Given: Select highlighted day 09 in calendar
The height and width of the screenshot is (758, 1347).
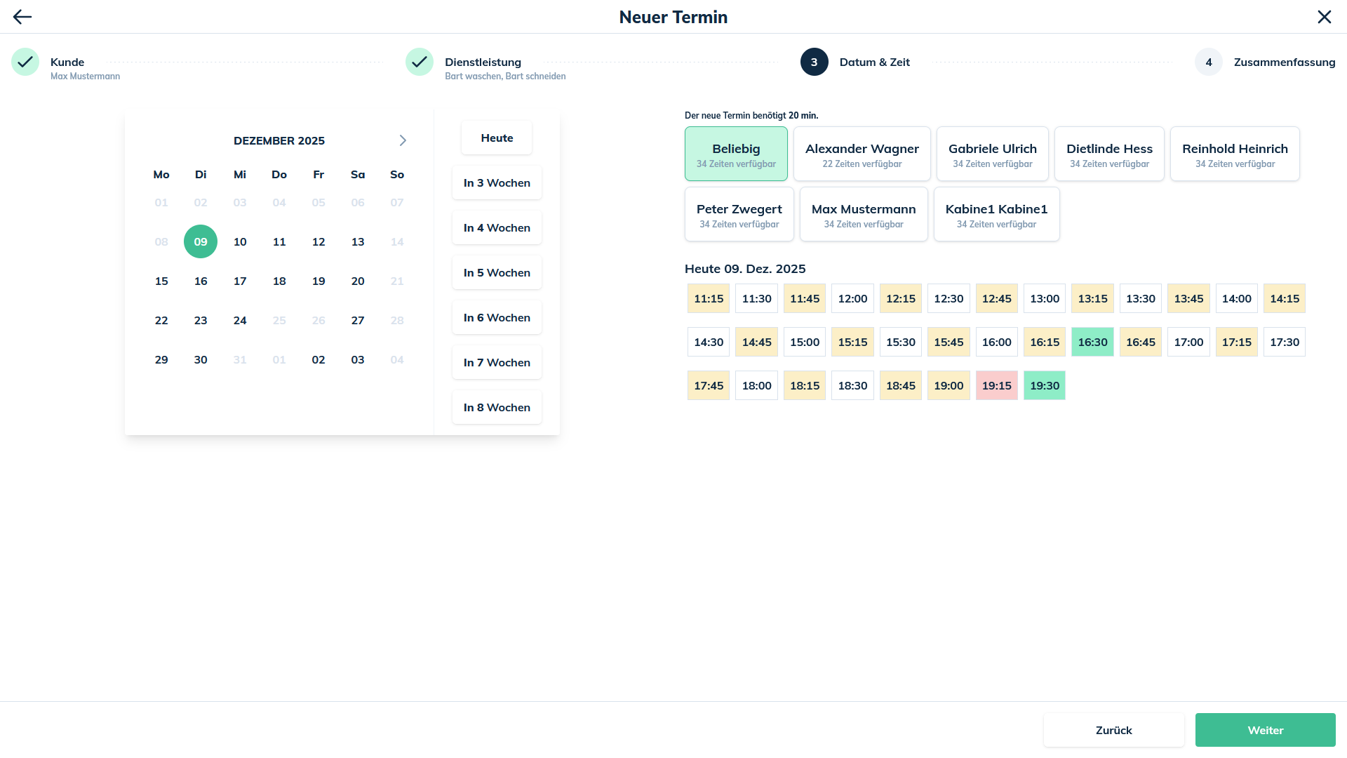Looking at the screenshot, I should tap(201, 241).
